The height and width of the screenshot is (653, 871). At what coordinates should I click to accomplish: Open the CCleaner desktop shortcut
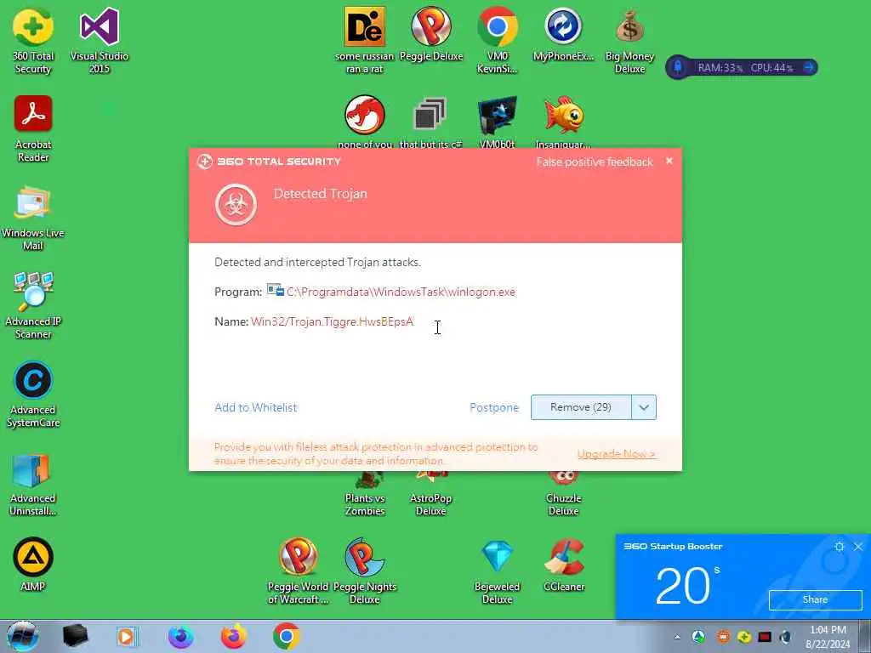tap(564, 565)
